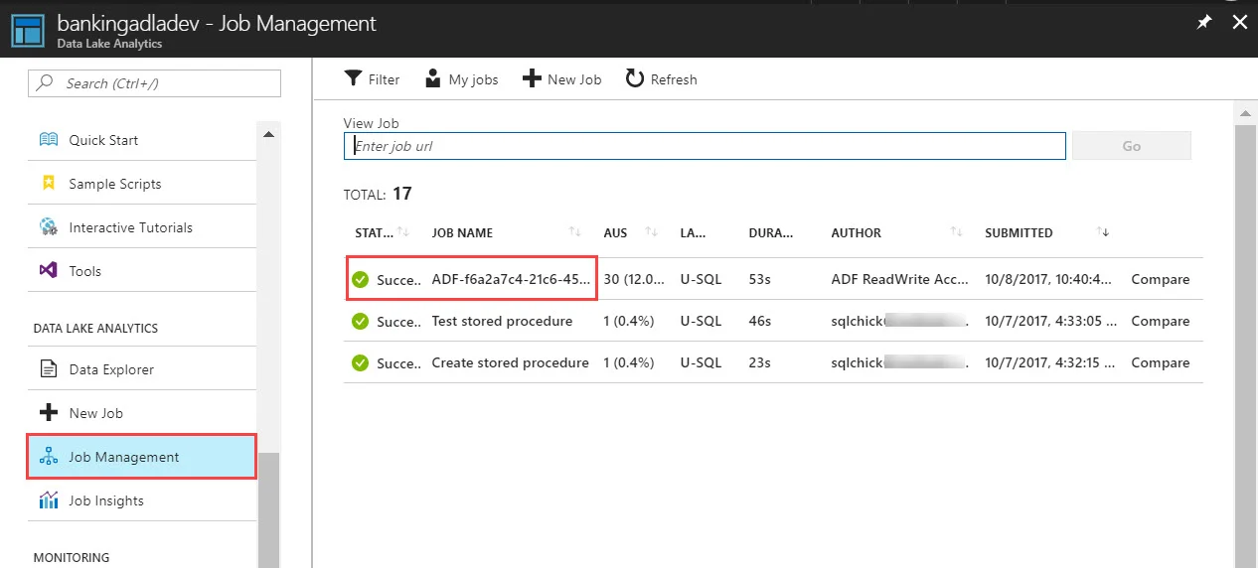Sort by the AUS column arrows
Screen dimensions: 1258x568
[652, 232]
